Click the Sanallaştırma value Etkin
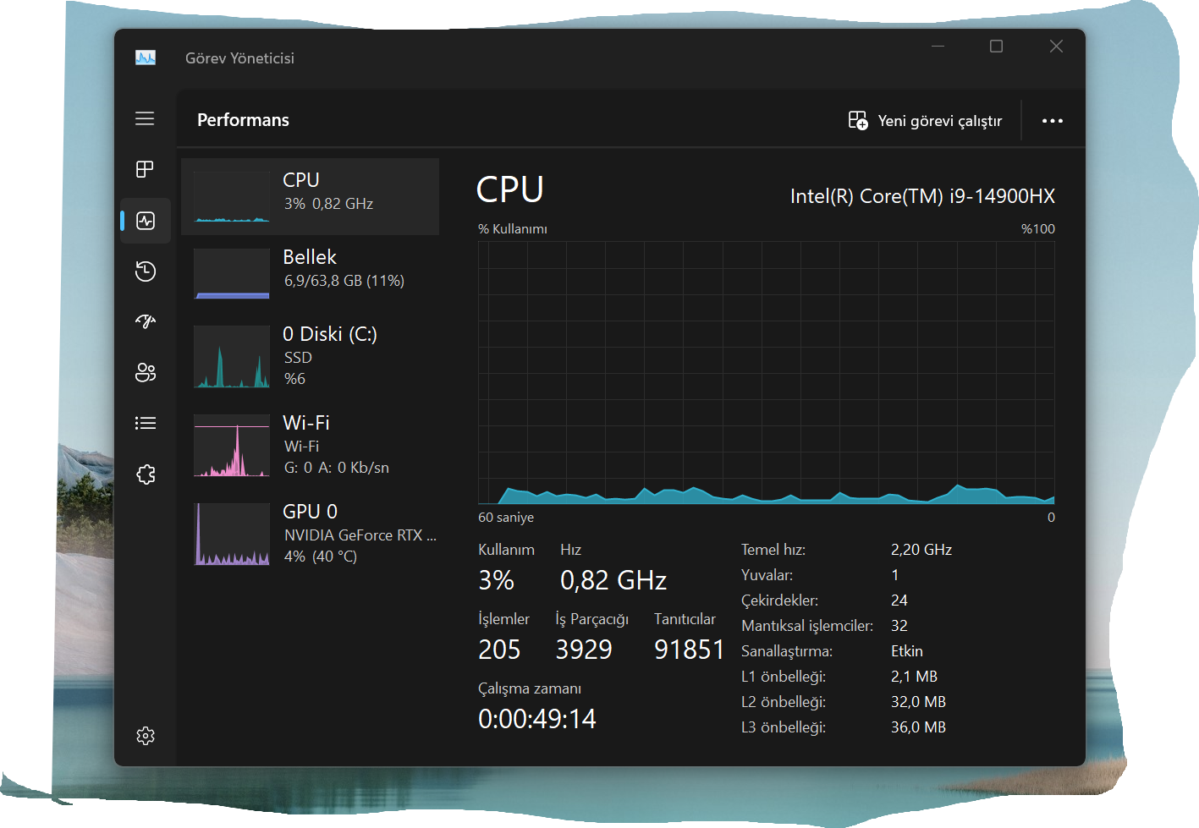Viewport: 1199px width, 828px height. pyautogui.click(x=906, y=651)
